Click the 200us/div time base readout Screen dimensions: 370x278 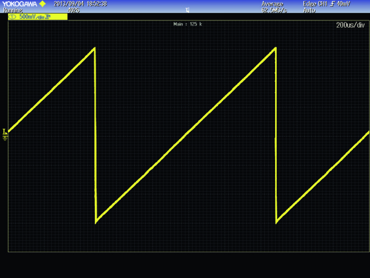[x=350, y=25]
